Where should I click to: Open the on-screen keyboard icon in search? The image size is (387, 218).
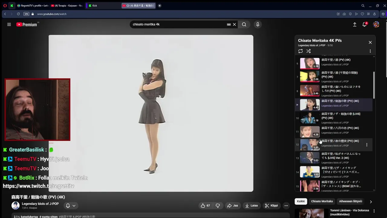[x=229, y=25]
